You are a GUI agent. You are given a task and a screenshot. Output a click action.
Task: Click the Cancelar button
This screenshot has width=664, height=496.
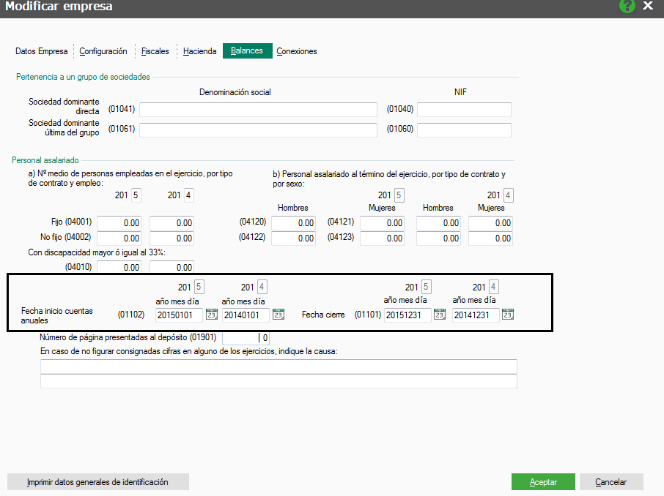(x=611, y=481)
